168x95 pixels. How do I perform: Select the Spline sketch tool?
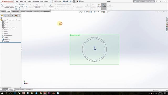pyautogui.click(x=23, y=4)
